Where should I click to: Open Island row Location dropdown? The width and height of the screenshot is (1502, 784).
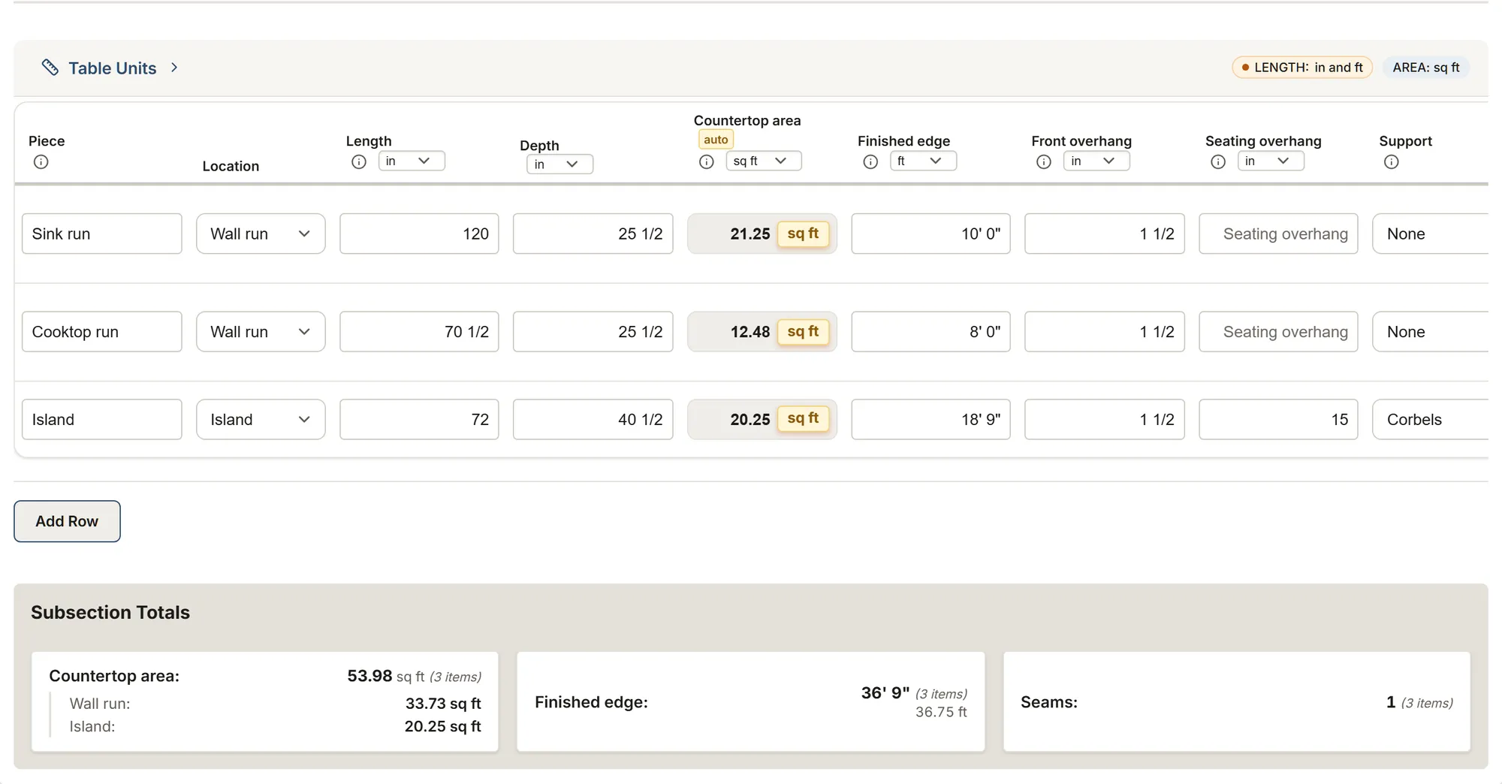261,420
